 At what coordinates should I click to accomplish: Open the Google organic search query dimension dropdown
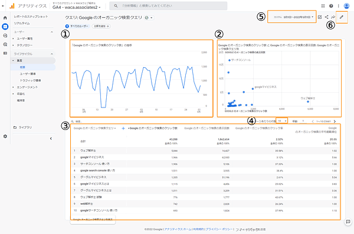pos(94,128)
